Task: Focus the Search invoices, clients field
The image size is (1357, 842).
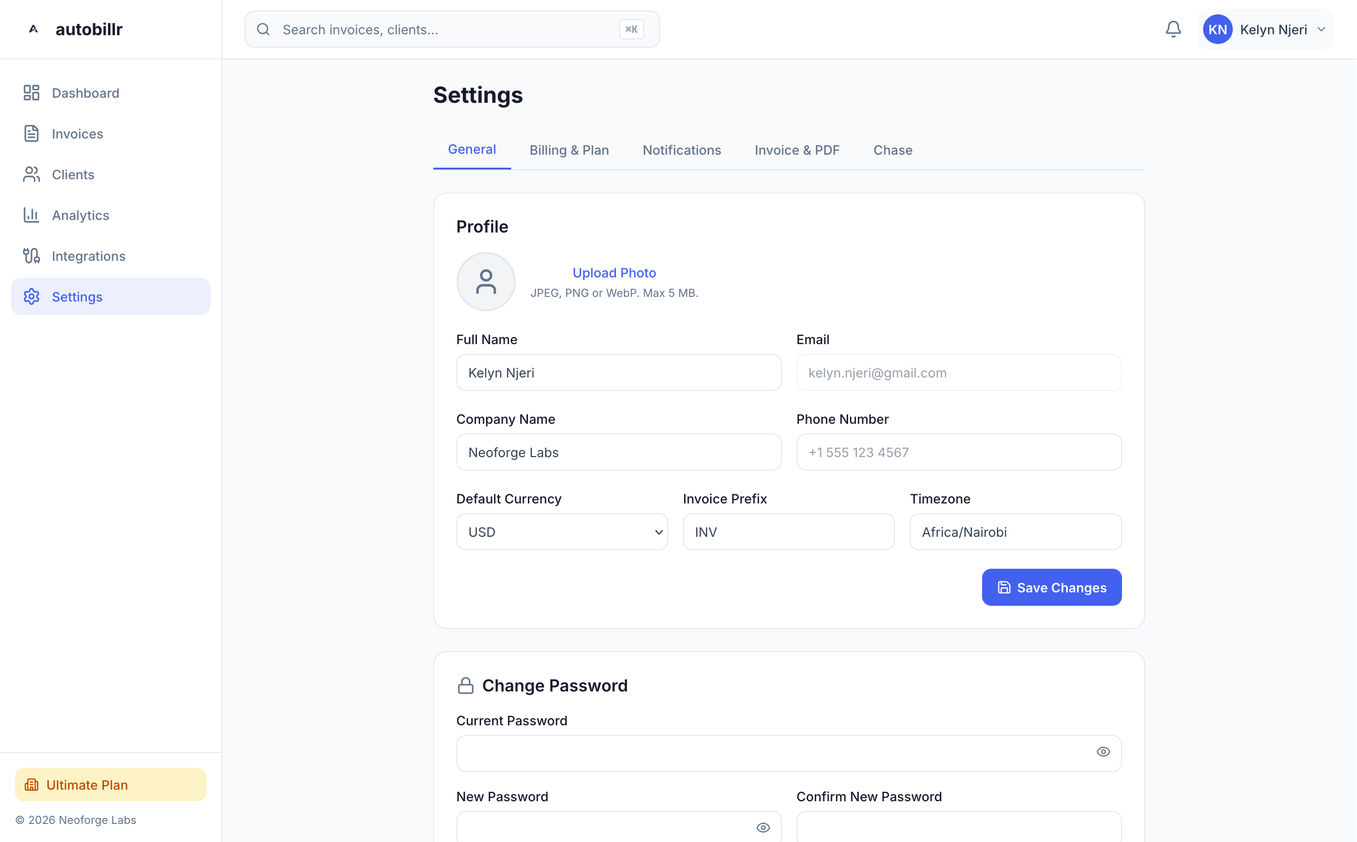Action: 446,30
